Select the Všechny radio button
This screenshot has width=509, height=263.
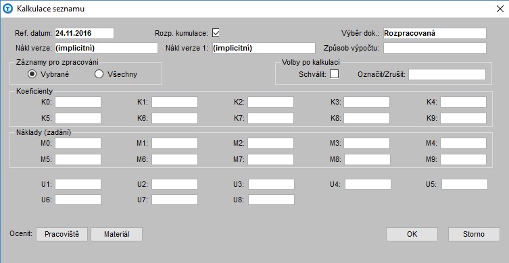point(99,74)
